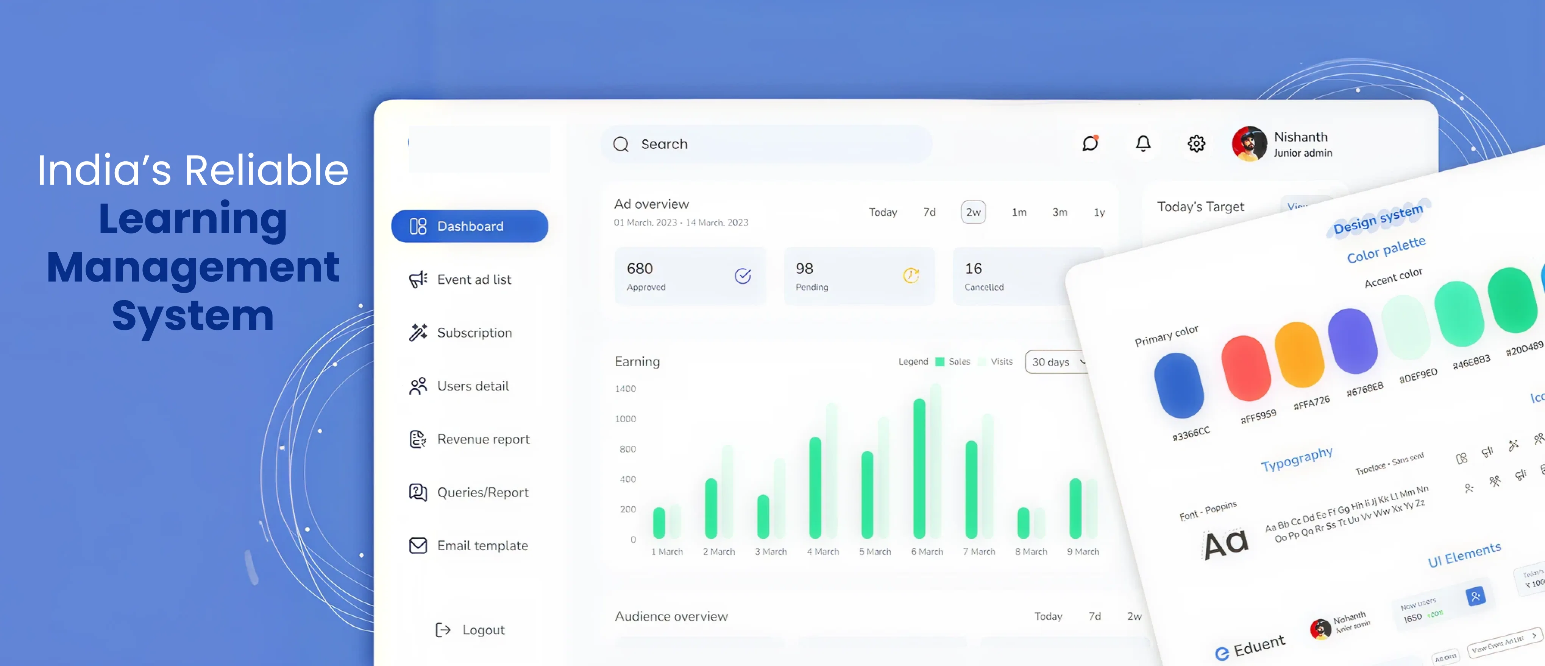This screenshot has width=1545, height=666.
Task: Toggle the Sales legend entry
Action: (953, 361)
